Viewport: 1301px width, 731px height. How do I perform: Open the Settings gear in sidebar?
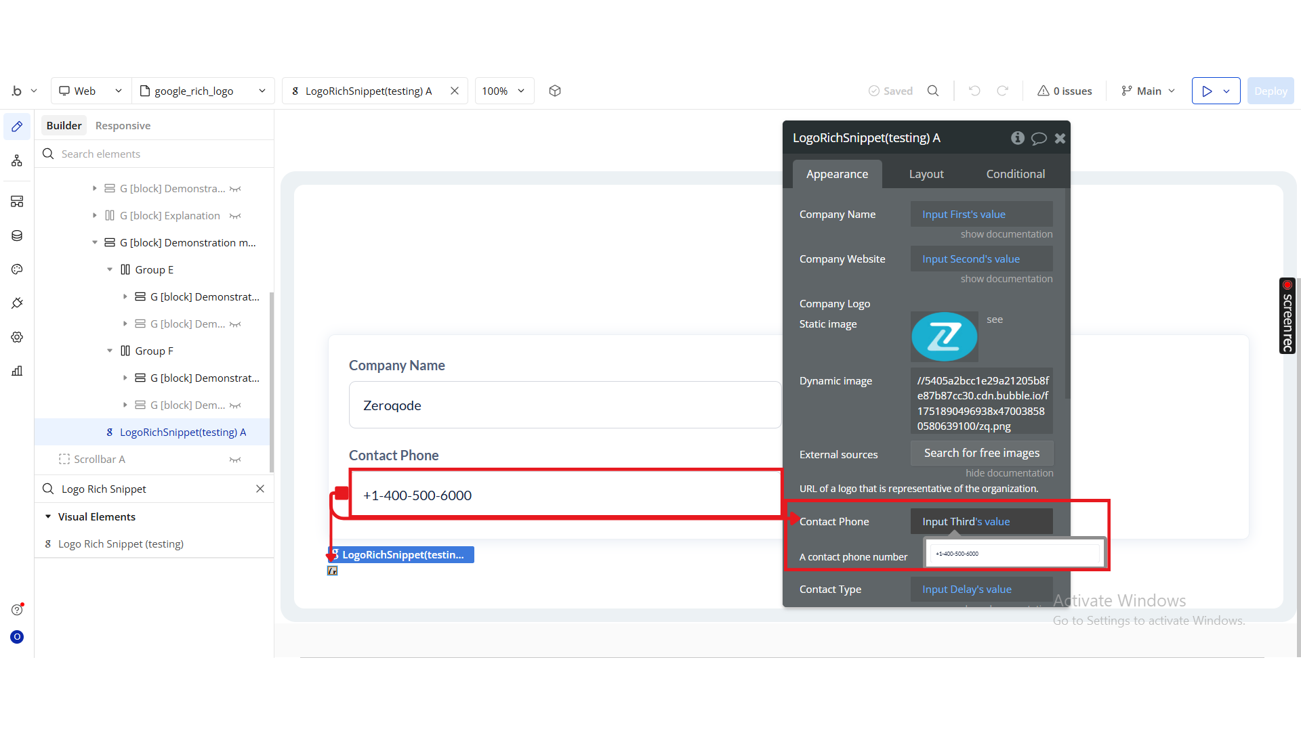17,337
